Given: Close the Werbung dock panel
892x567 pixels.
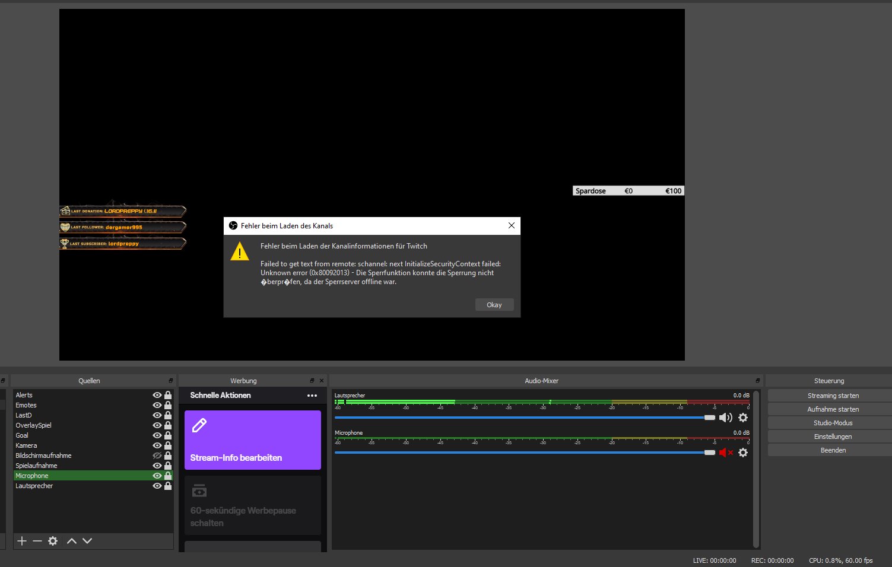Looking at the screenshot, I should coord(322,381).
